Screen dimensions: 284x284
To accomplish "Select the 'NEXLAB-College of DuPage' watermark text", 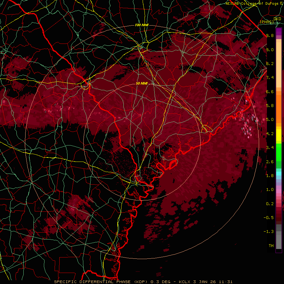I will pos(252,3).
